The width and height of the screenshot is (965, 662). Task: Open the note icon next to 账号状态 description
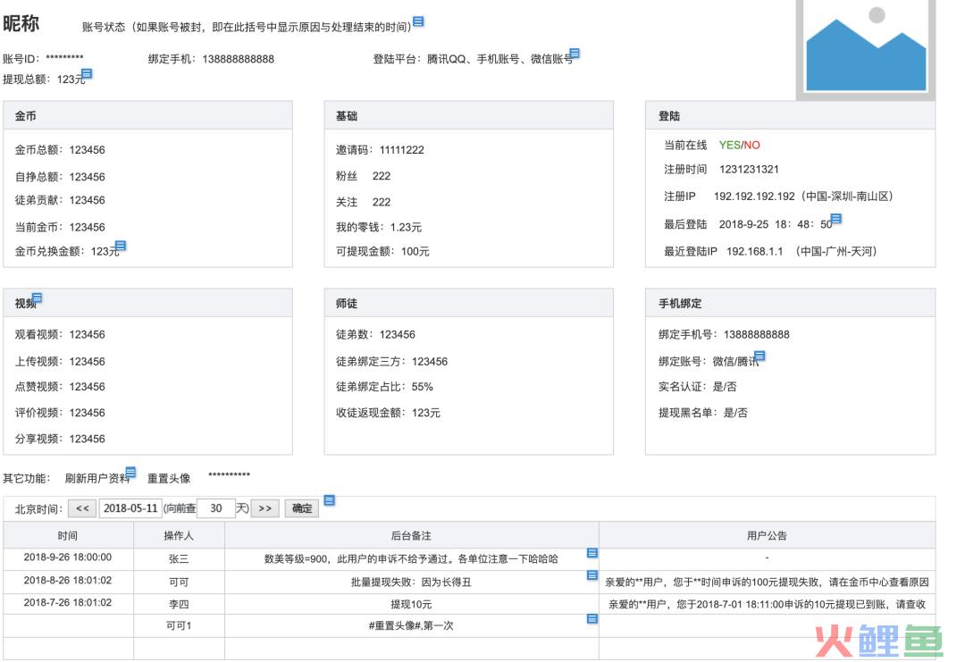click(x=418, y=21)
